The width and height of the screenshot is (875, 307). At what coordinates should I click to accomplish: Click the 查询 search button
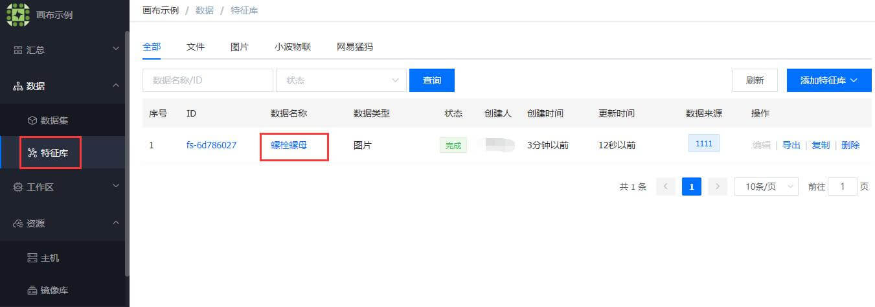(x=432, y=80)
